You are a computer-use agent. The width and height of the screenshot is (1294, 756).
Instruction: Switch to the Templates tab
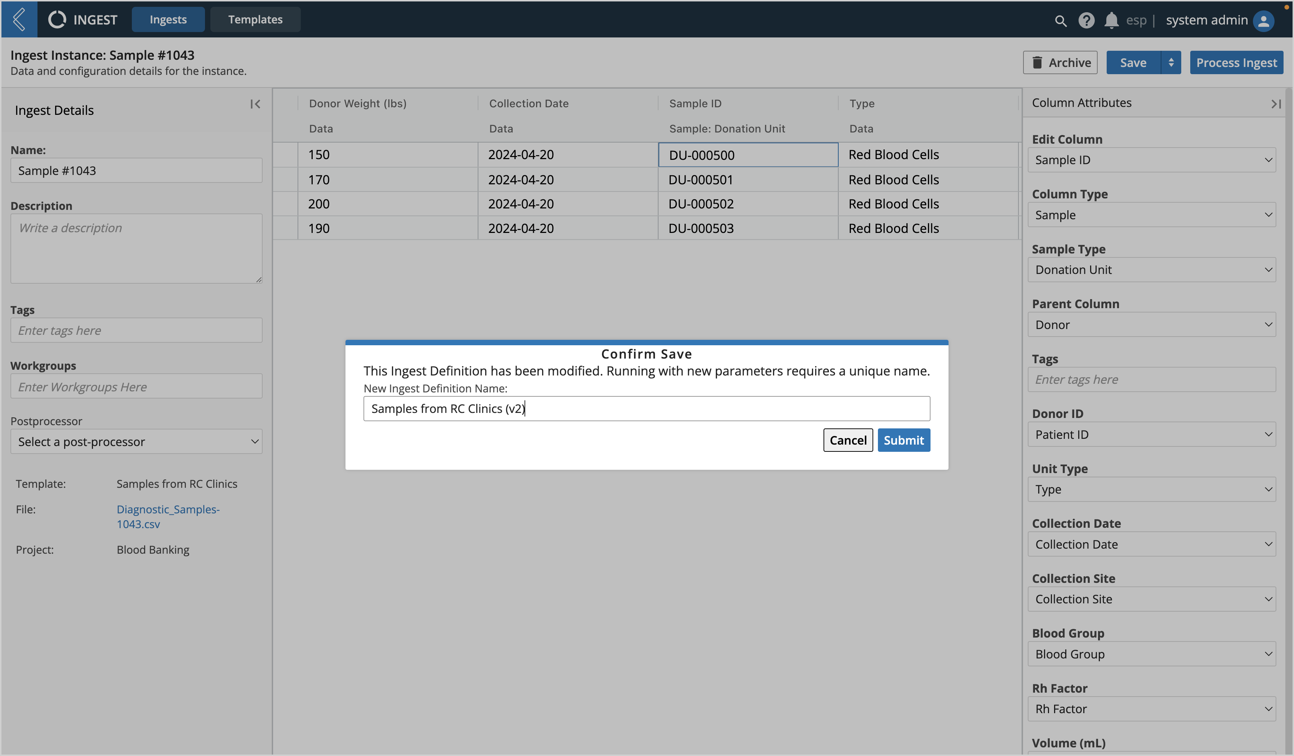255,19
